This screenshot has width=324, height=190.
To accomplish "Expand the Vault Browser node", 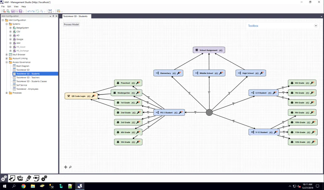I will click(x=7, y=55).
